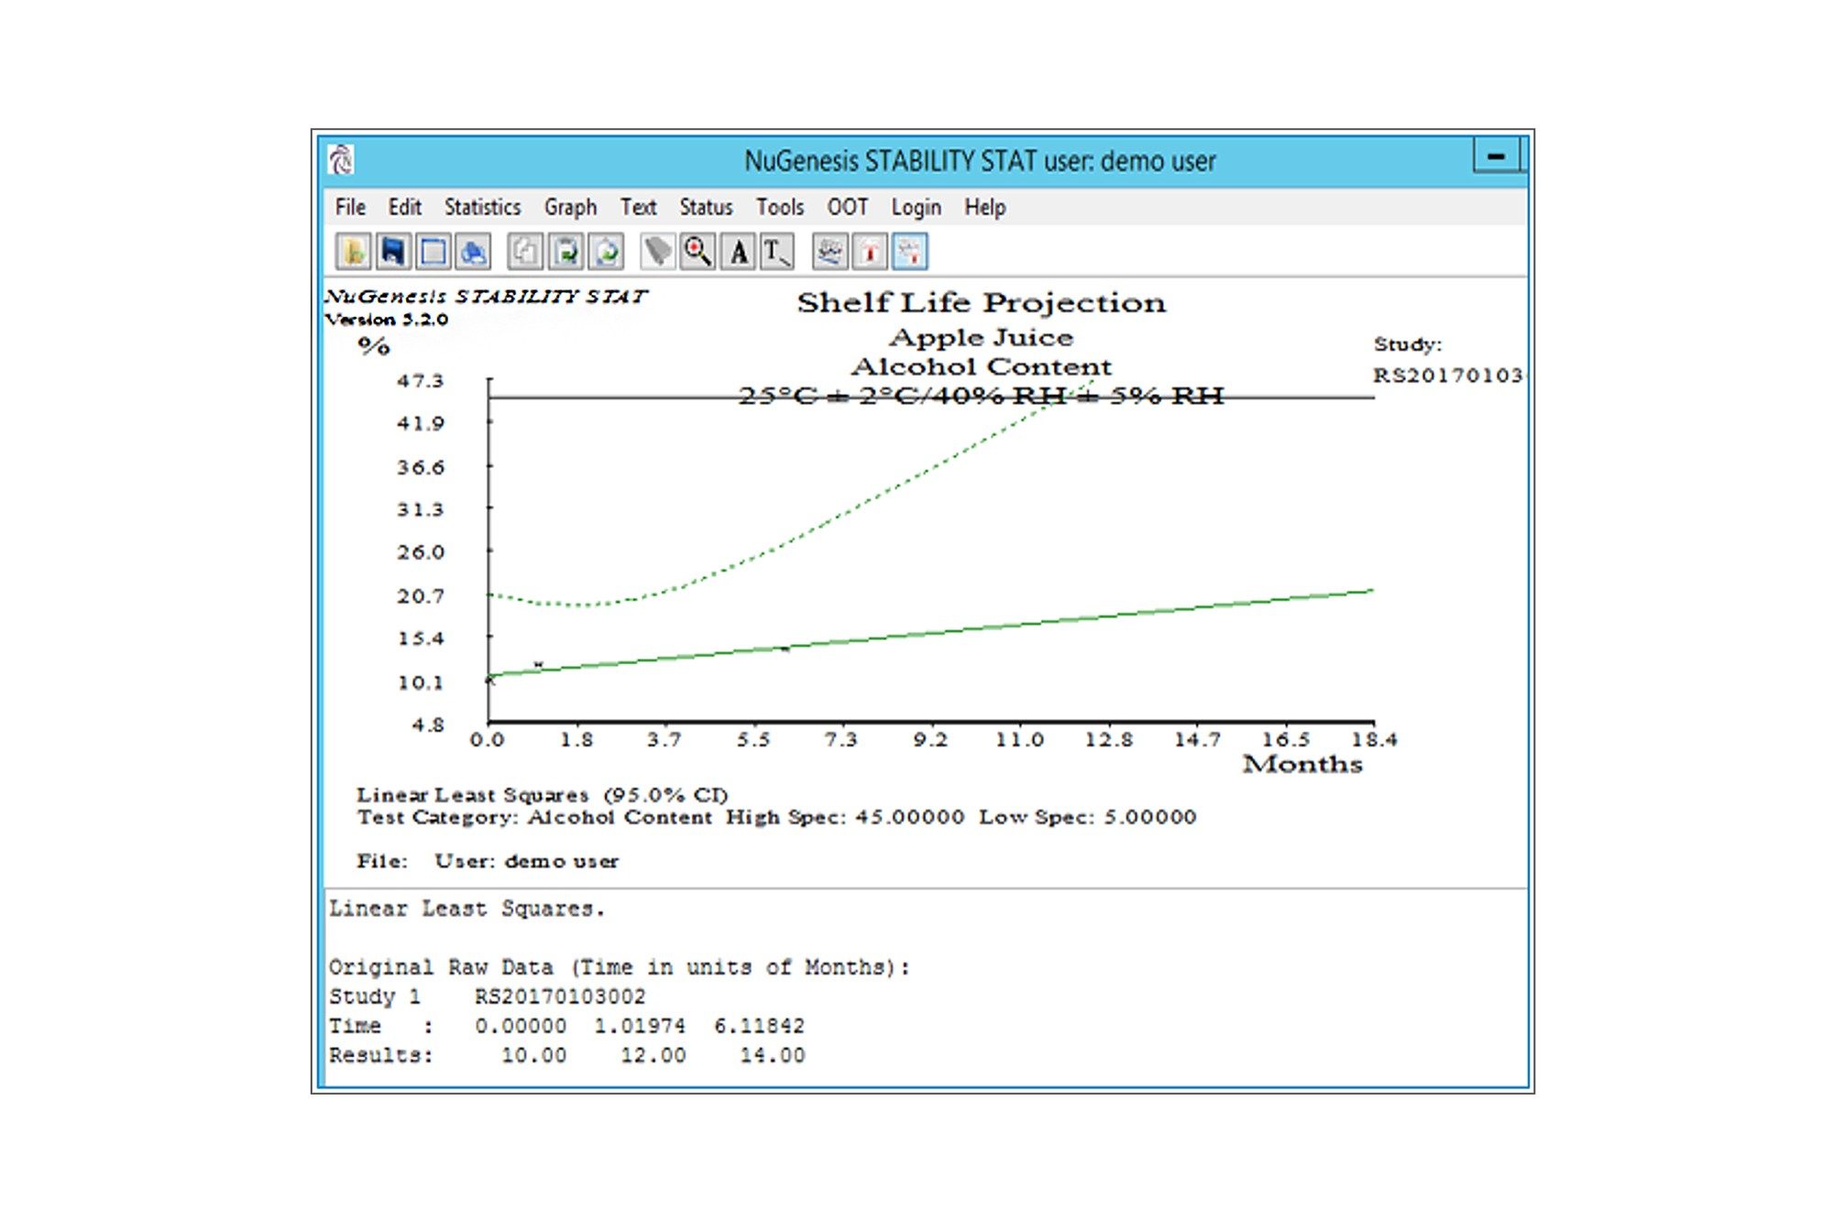Open the Login menu
Image resolution: width=1833 pixels, height=1221 pixels.
[916, 208]
